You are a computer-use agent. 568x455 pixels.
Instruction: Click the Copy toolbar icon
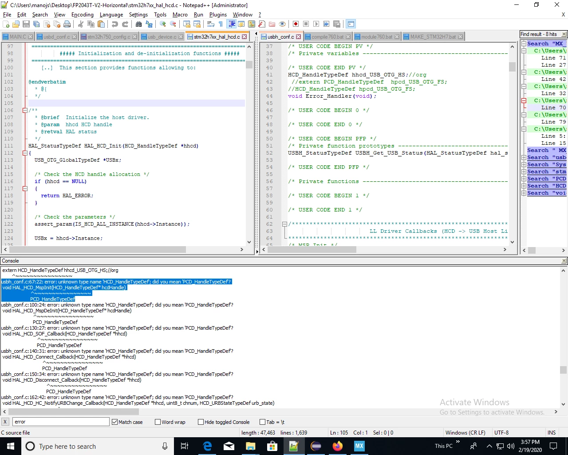click(x=91, y=24)
